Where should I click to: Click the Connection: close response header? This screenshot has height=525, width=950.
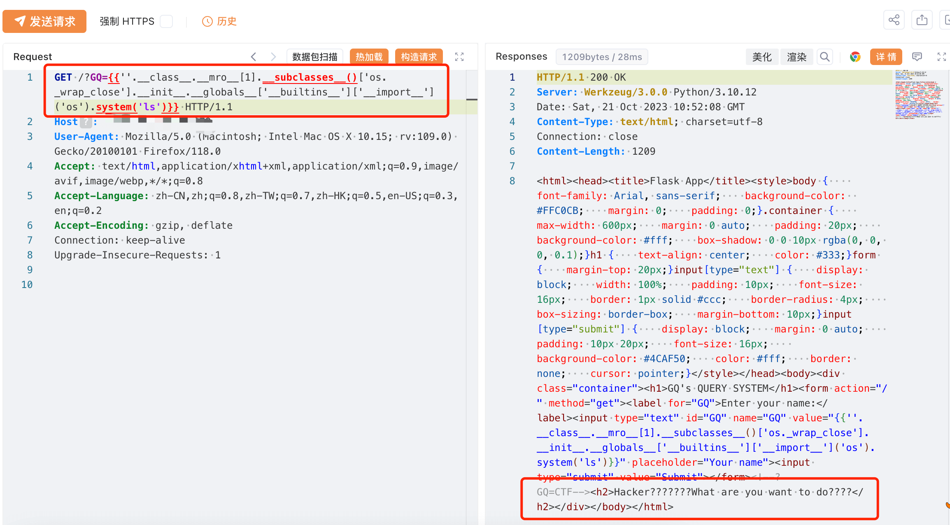tap(587, 137)
